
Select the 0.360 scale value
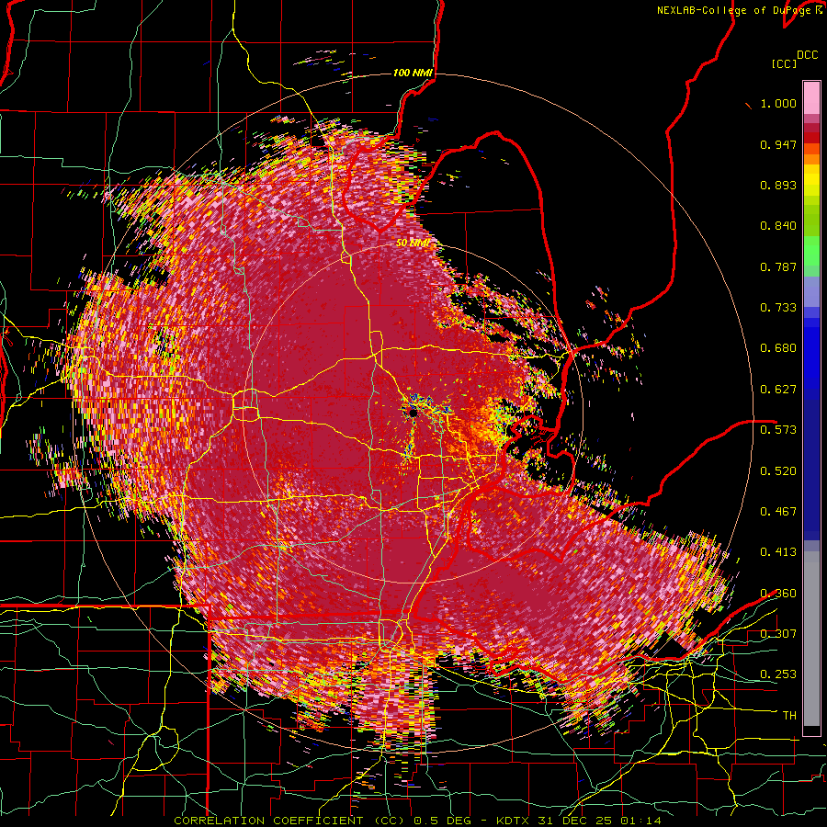tap(778, 593)
